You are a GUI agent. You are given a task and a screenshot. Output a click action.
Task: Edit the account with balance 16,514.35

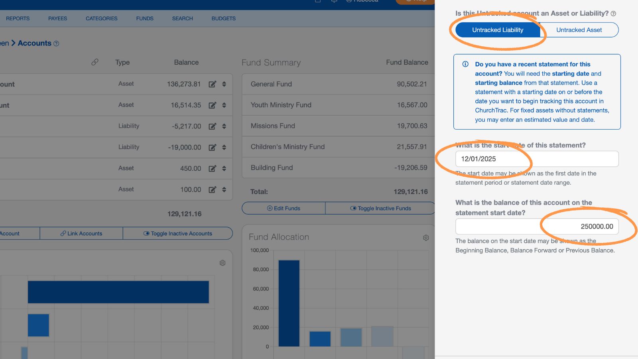click(213, 105)
